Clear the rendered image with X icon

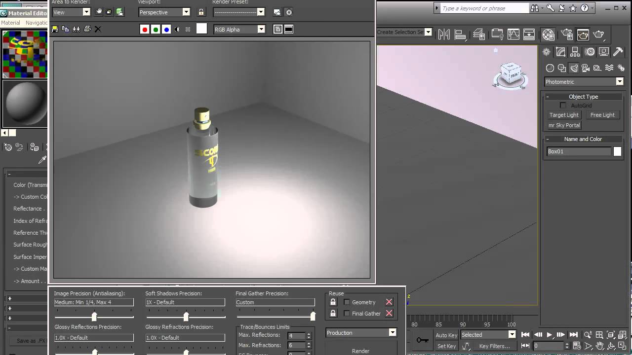point(98,29)
